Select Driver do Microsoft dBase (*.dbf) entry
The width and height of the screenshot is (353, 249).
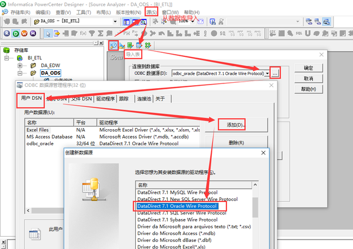tap(174, 240)
